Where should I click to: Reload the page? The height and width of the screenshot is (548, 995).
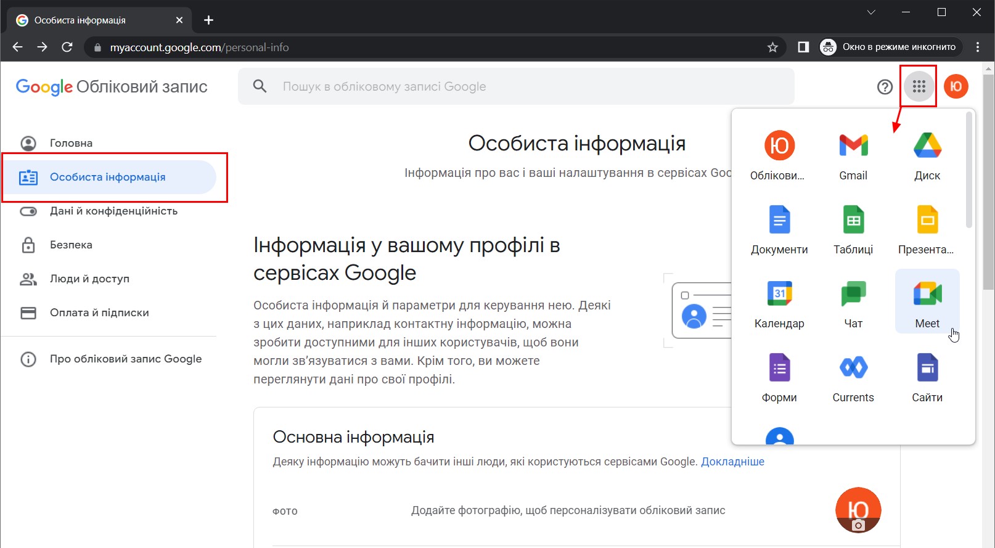tap(67, 47)
